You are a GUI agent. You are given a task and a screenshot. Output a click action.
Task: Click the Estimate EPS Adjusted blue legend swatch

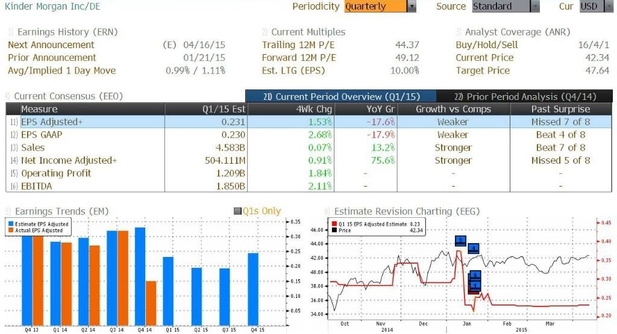[x=11, y=224]
